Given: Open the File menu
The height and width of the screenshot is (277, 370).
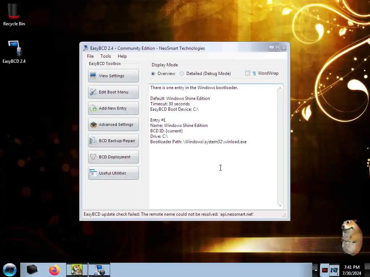Looking at the screenshot, I should pos(90,56).
